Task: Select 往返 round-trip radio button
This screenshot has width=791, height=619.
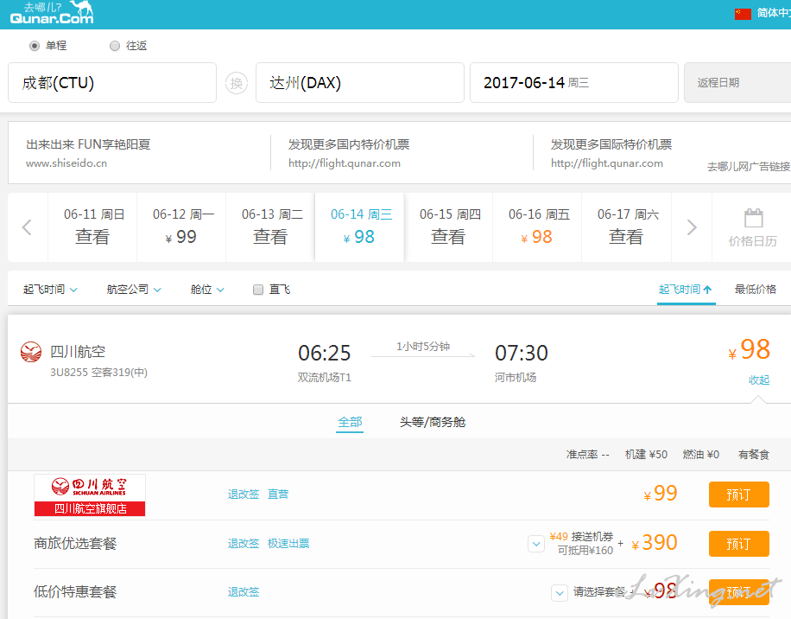Action: (115, 46)
